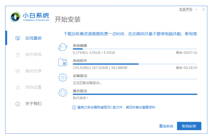Click the 系统镜像 download progress bar
This screenshot has width=211, height=137.
[135, 48]
